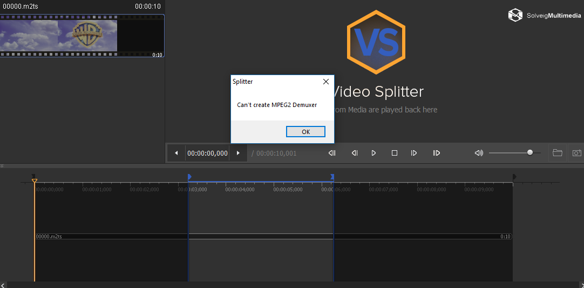Click the black marker at the timeline start
The image size is (584, 288).
point(33,176)
